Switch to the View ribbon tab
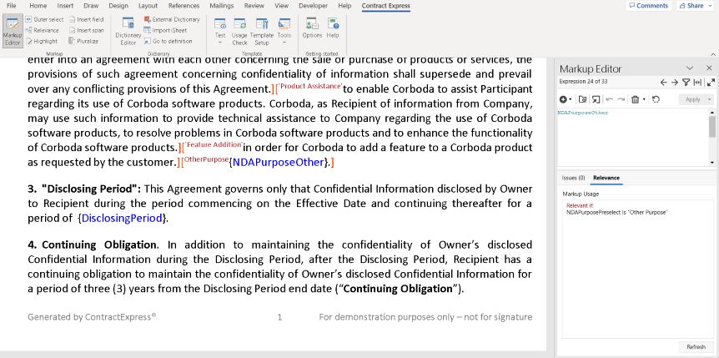This screenshot has height=358, width=719. [282, 6]
